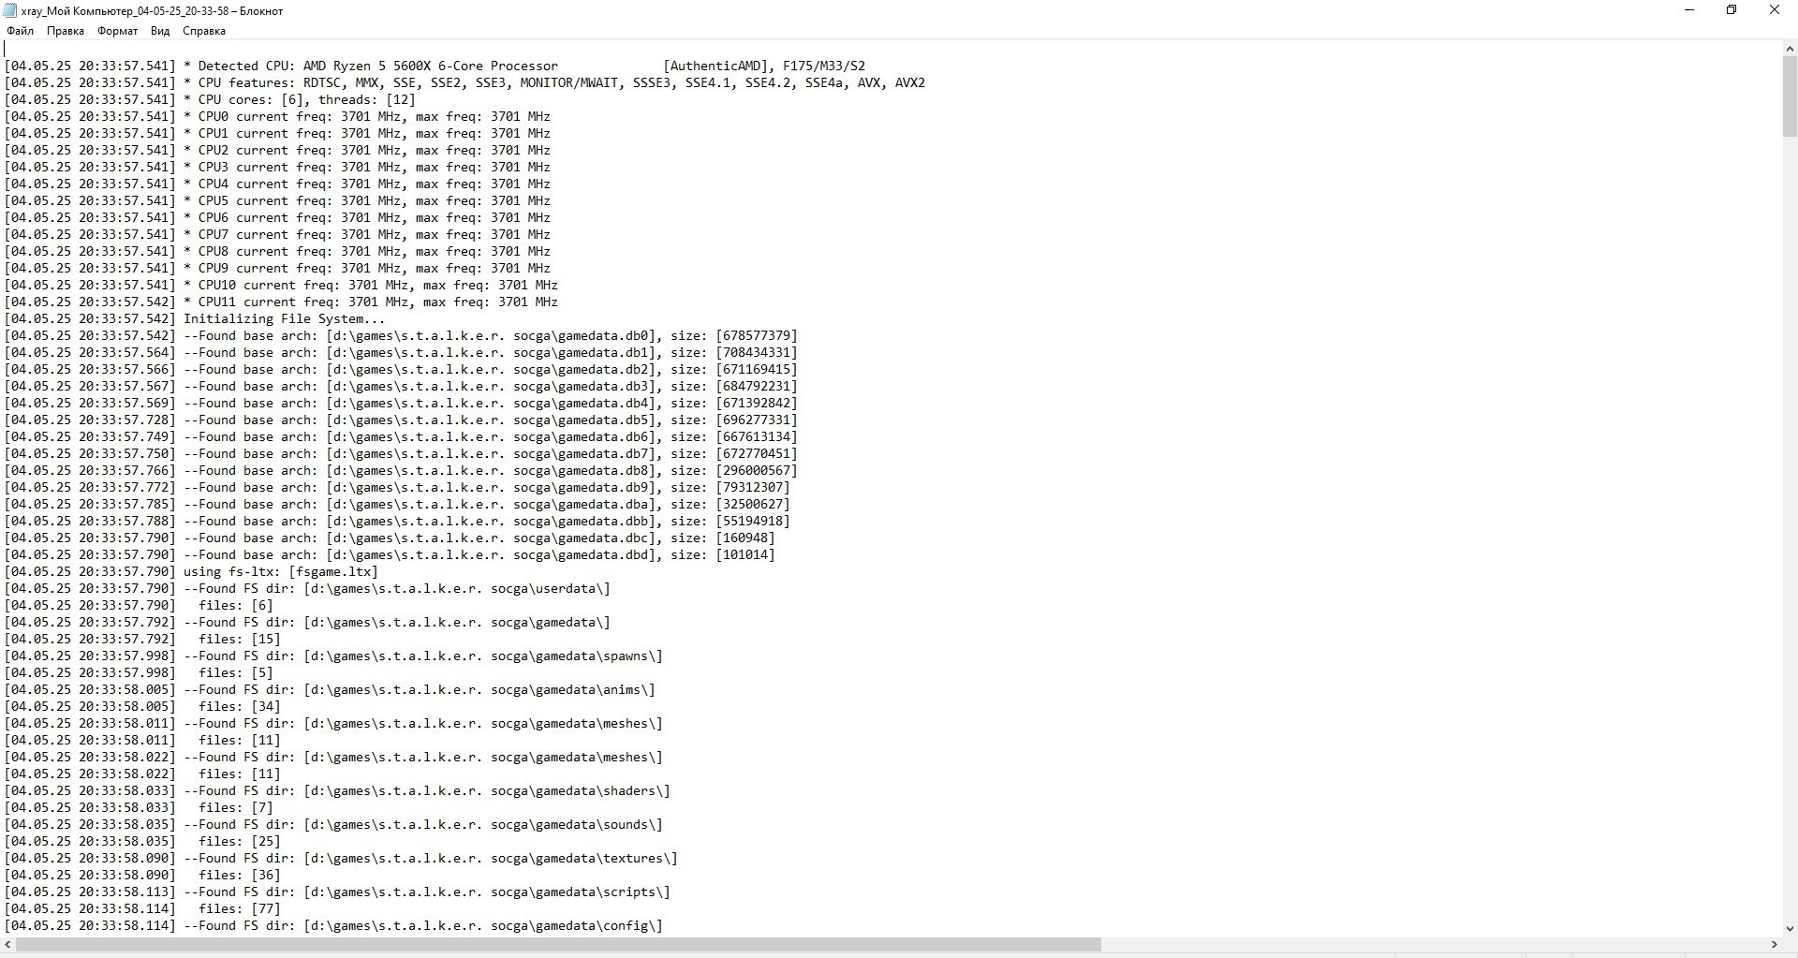Click the 'files: [34]' line
This screenshot has width=1798, height=958.
tap(143, 706)
